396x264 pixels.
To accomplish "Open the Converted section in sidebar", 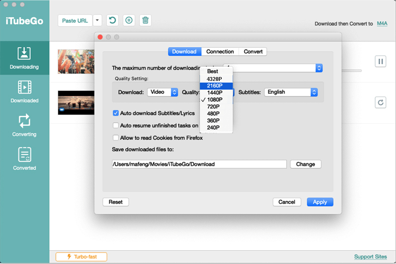I will click(x=24, y=159).
